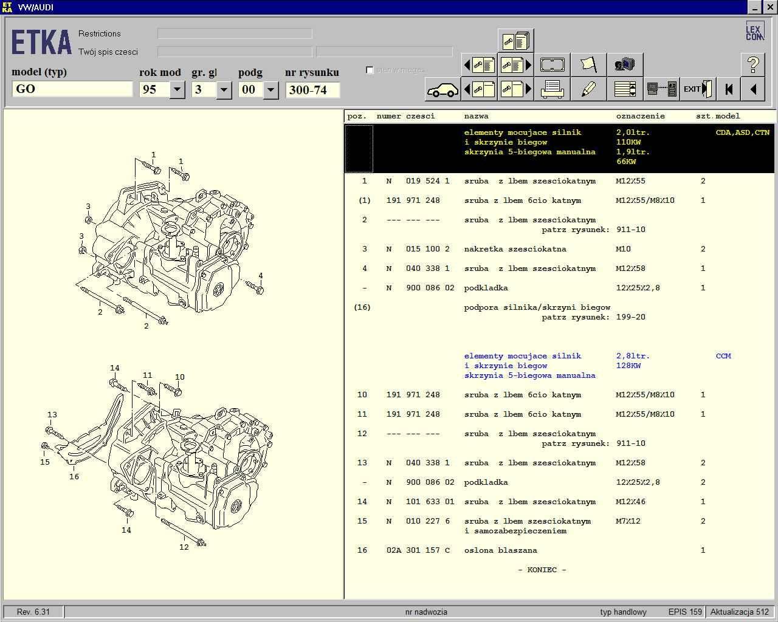Click blue heading for 2,8ltr. CCM section
The height and width of the screenshot is (622, 778).
coord(559,366)
